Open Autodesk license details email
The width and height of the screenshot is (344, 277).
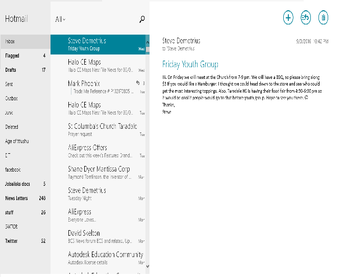coord(98,258)
